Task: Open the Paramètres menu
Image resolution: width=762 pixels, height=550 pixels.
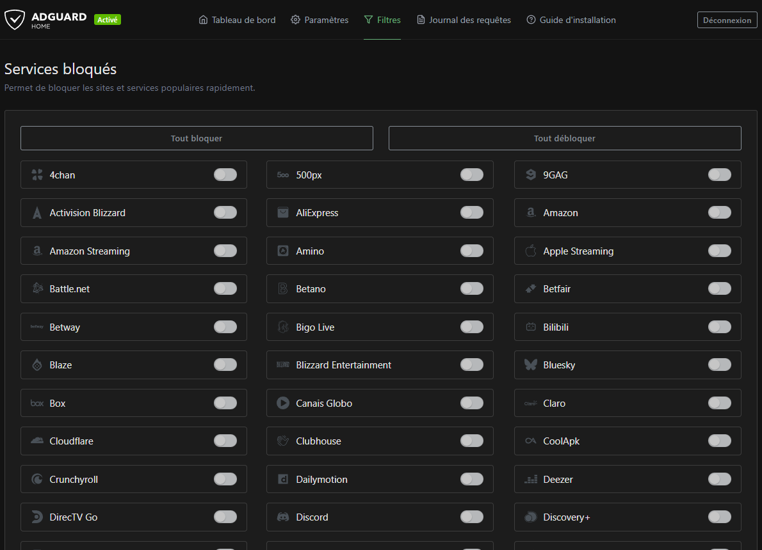Action: pyautogui.click(x=320, y=20)
